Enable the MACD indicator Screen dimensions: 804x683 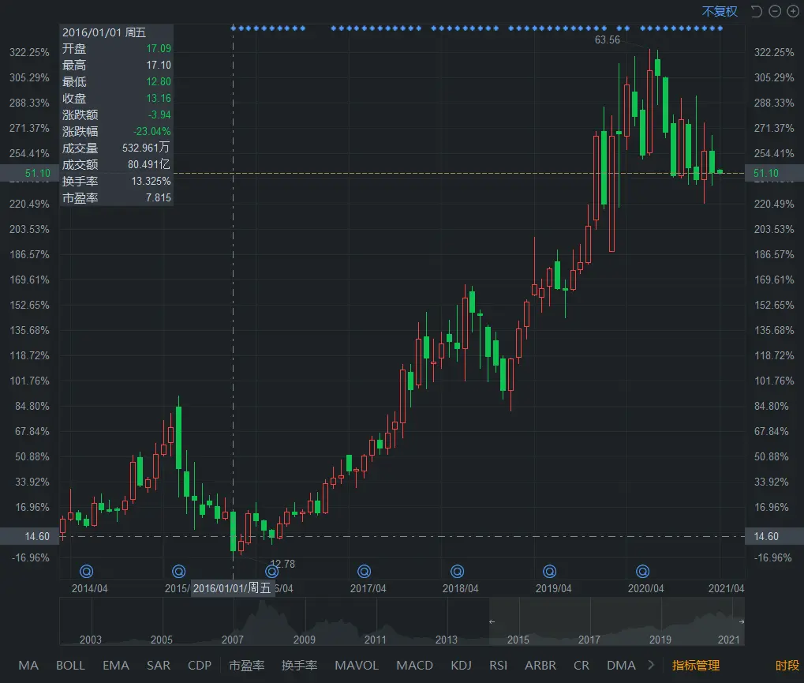(414, 666)
